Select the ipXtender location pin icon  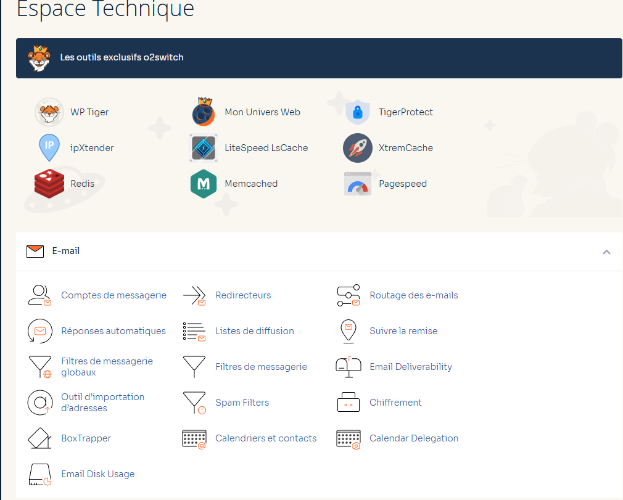(49, 148)
